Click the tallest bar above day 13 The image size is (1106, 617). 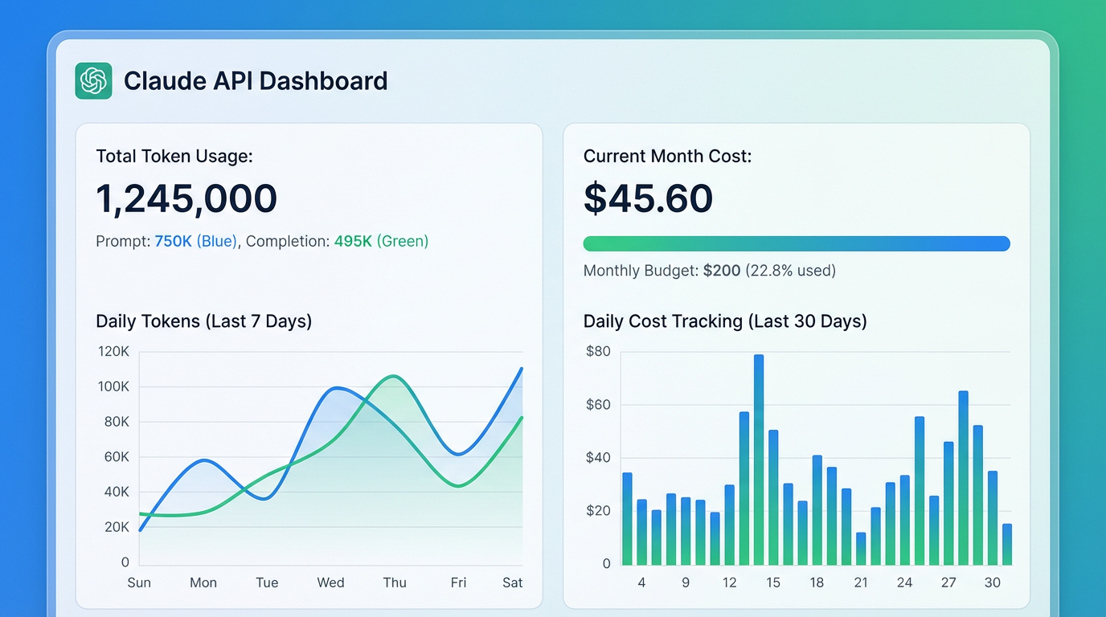coord(759,458)
